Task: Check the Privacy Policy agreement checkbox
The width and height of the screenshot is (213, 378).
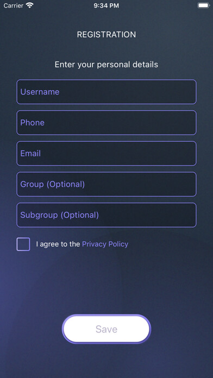Action: coord(23,244)
